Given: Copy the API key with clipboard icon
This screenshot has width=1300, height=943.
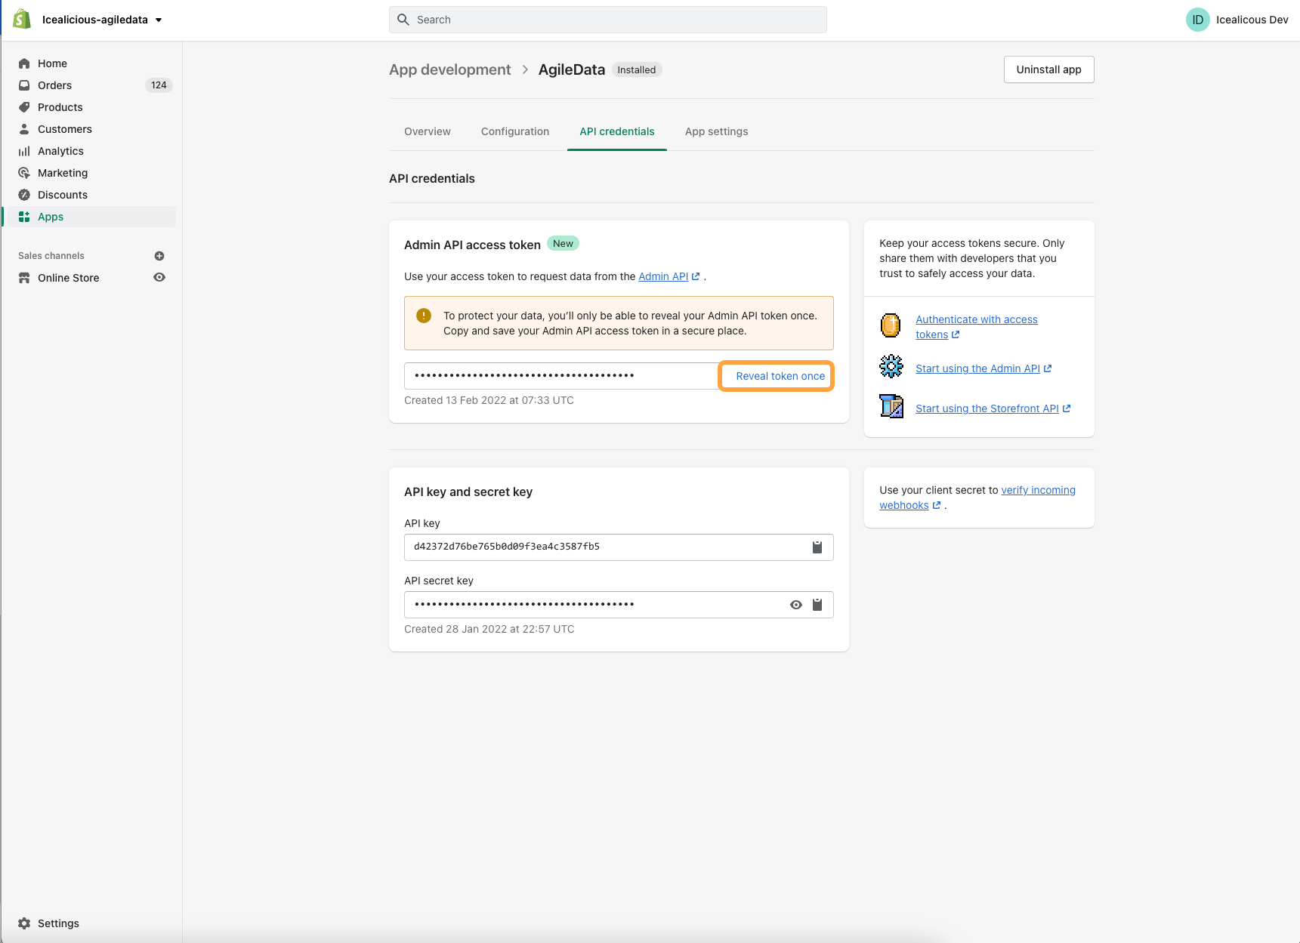Looking at the screenshot, I should click(x=817, y=547).
